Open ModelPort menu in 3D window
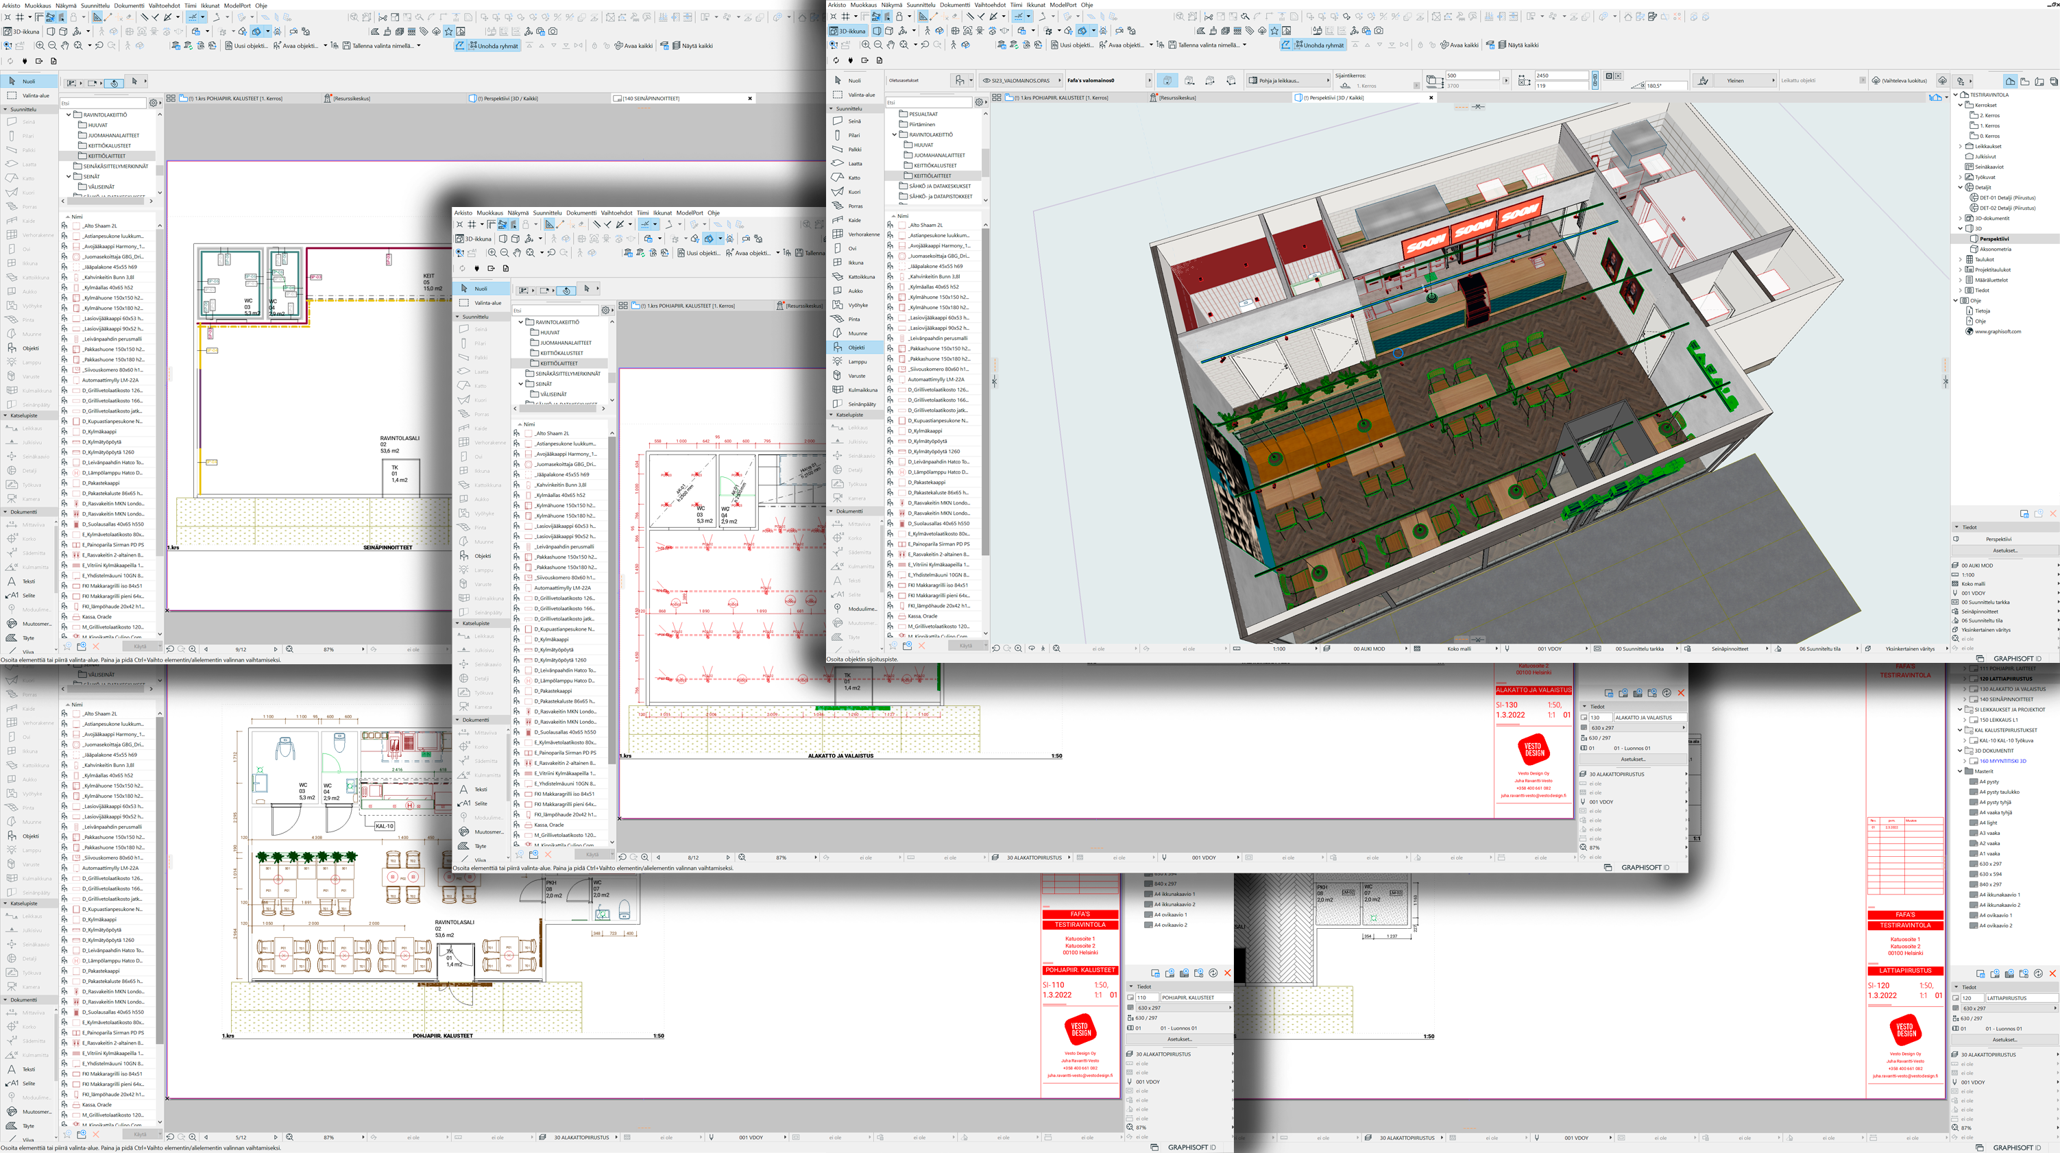 [x=1063, y=5]
